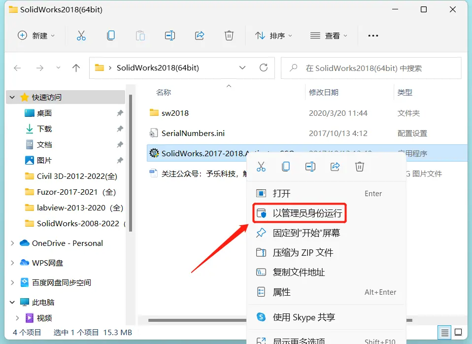Click Rename icon in the context menu
The height and width of the screenshot is (344, 472).
(x=310, y=167)
